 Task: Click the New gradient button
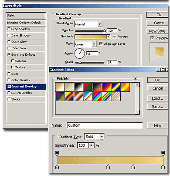pos(158,125)
